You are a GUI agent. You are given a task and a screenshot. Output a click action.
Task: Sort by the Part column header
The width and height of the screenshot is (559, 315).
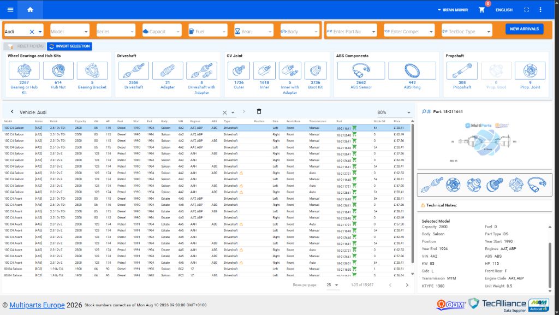[x=339, y=121]
